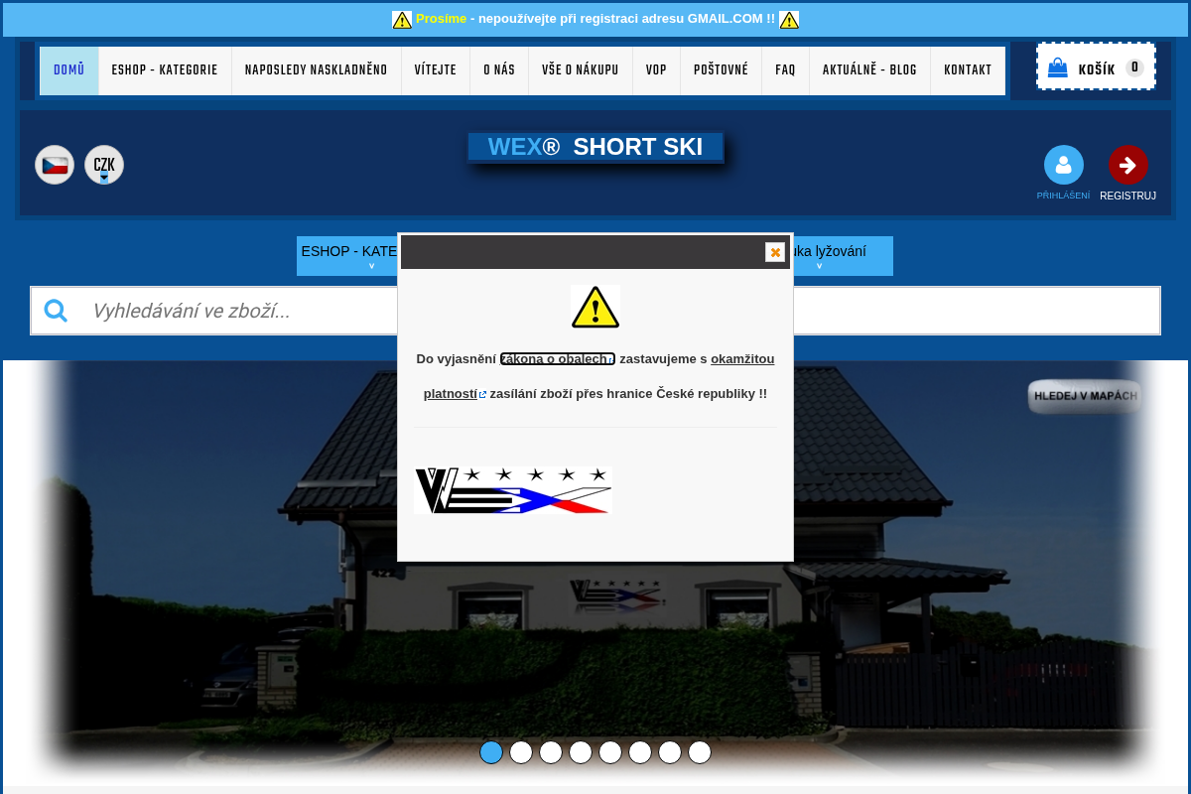
Task: Click the cart bag icon
Action: click(1058, 67)
